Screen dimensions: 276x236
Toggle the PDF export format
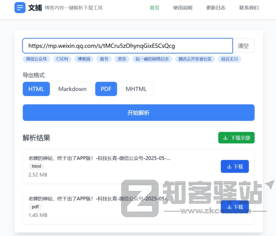(106, 89)
